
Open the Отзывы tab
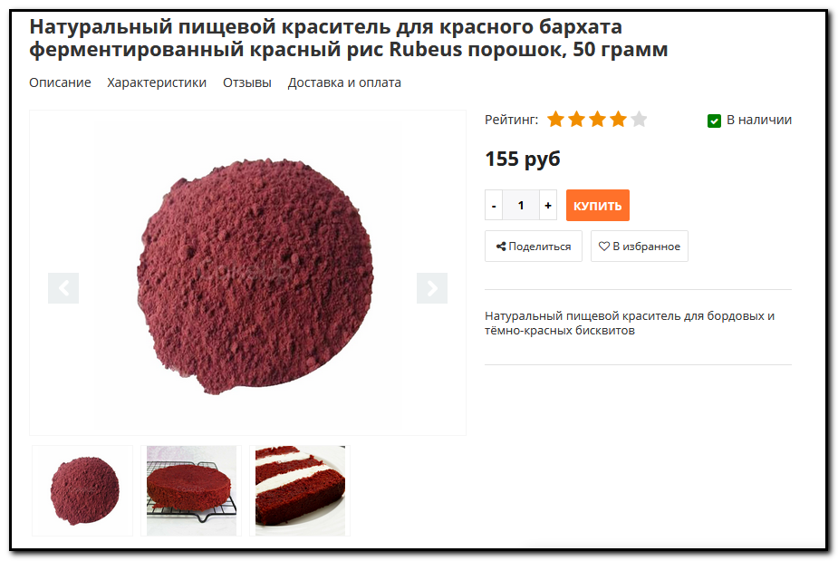pyautogui.click(x=247, y=82)
